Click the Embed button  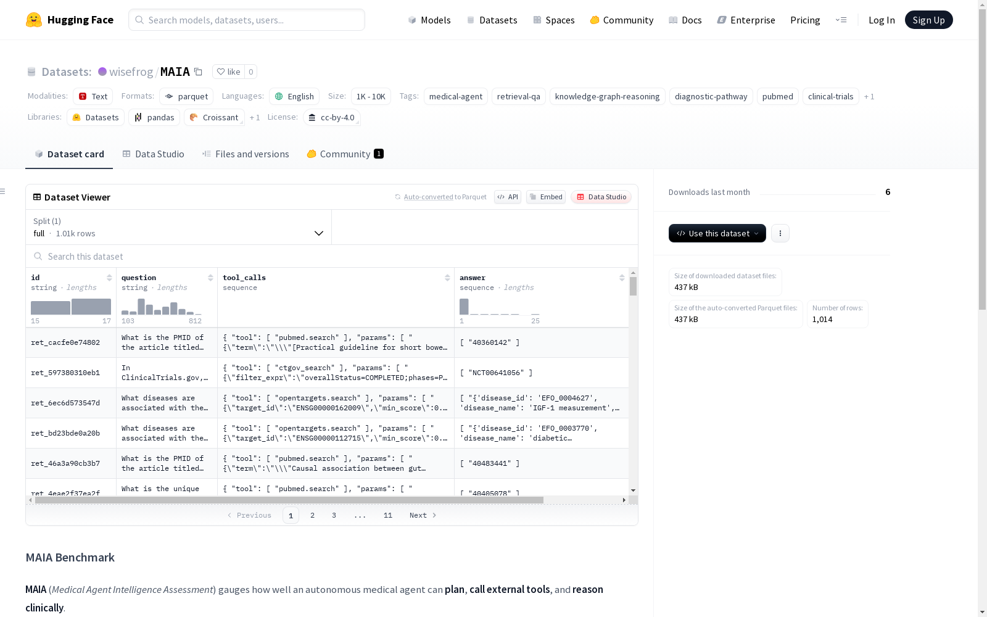[x=546, y=197]
